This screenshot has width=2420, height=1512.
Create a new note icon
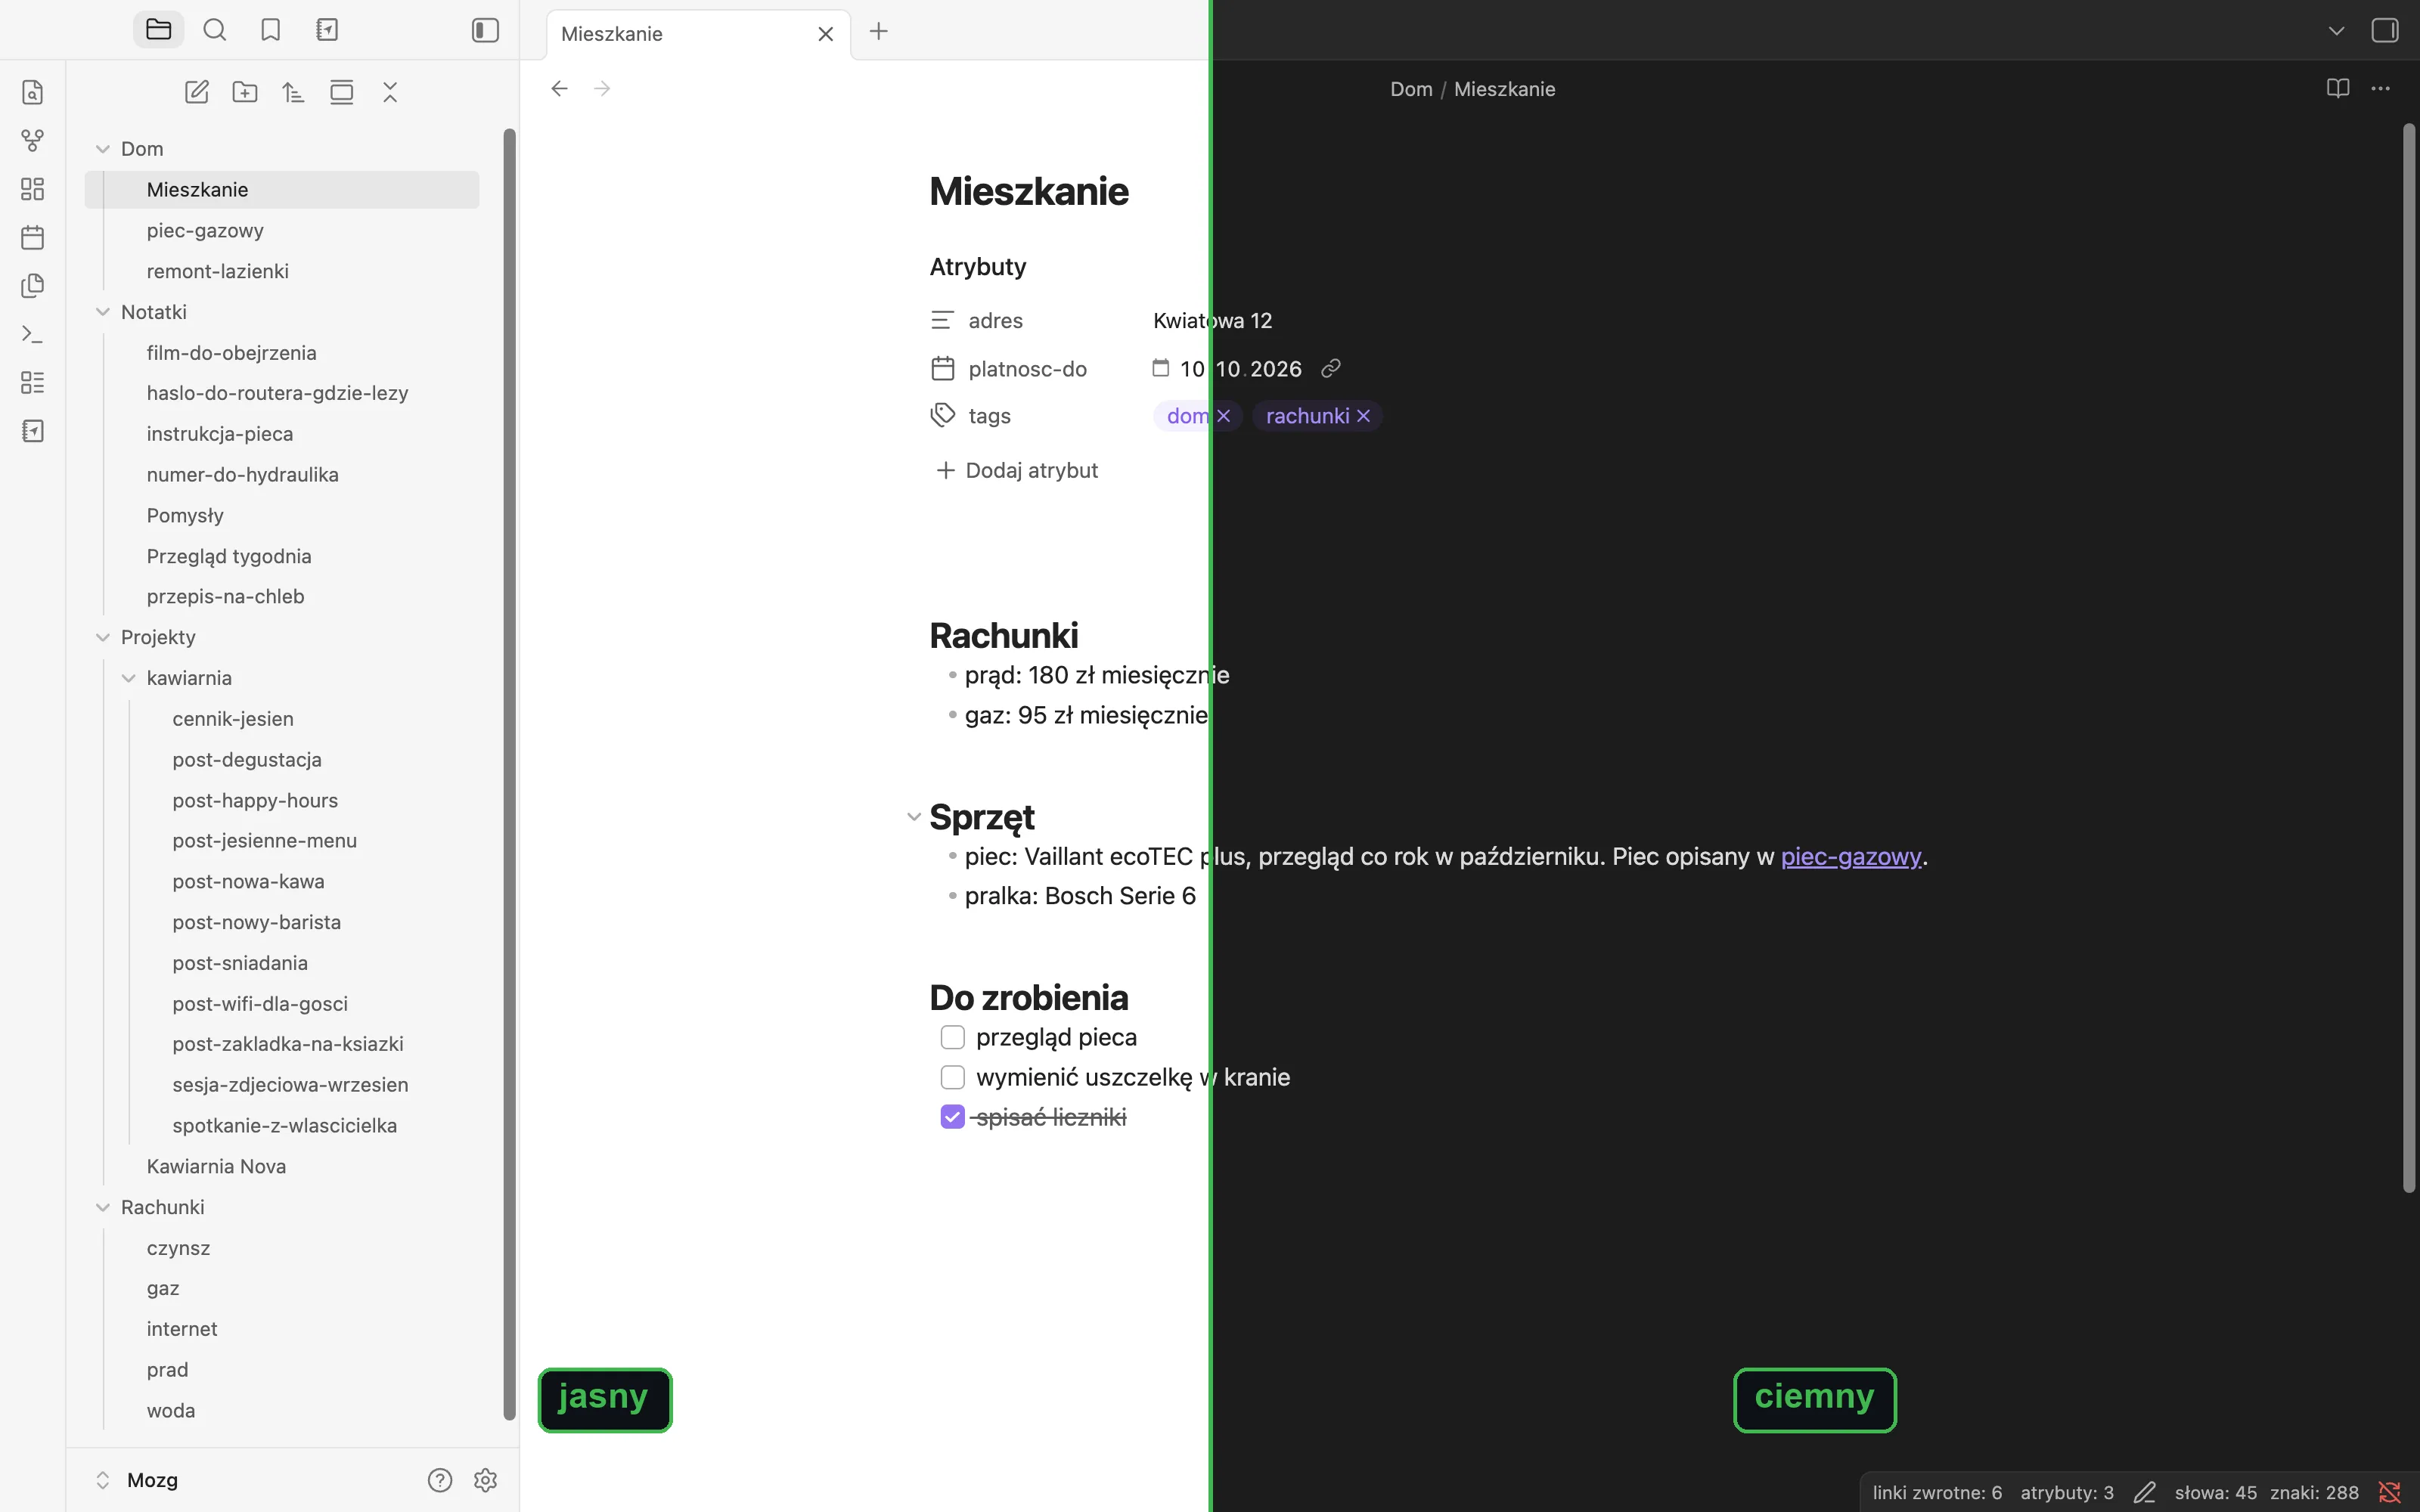click(x=197, y=92)
